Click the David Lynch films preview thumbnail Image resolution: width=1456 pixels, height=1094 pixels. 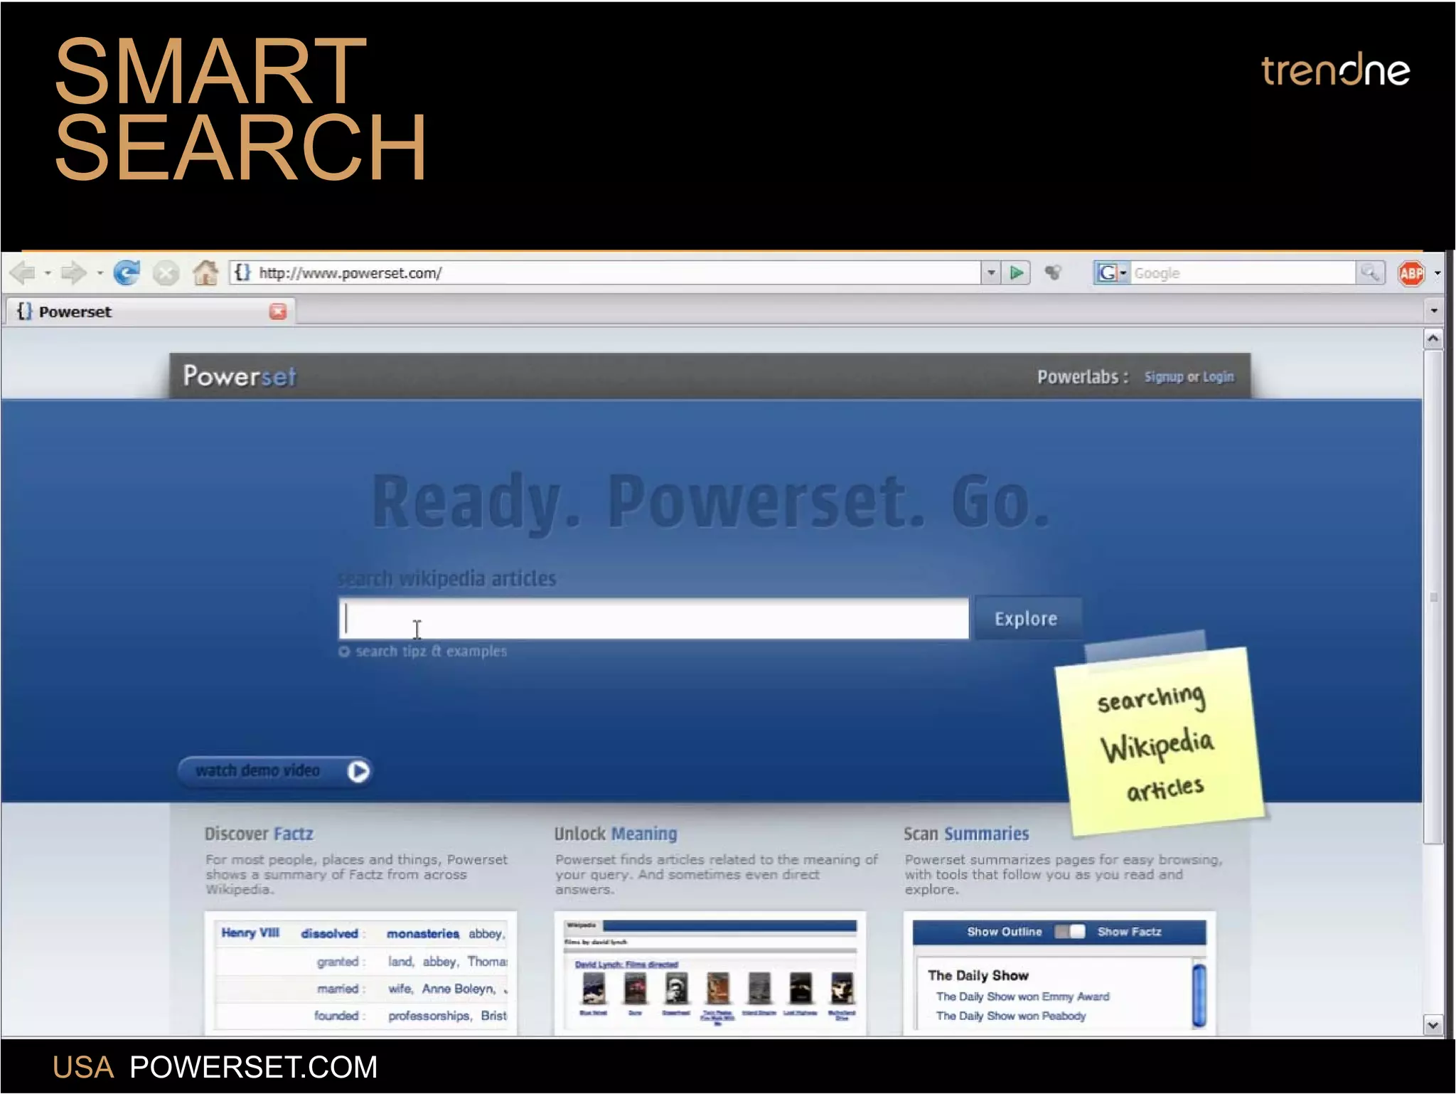tap(710, 973)
